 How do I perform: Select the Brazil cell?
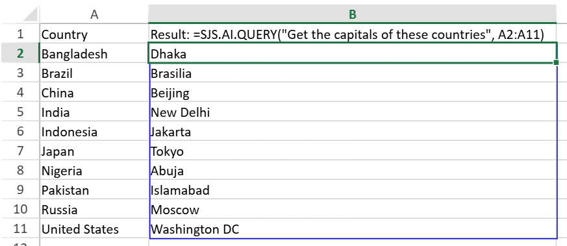point(94,73)
